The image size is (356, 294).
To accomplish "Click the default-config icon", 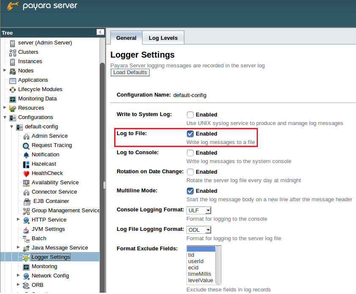I will [19, 127].
